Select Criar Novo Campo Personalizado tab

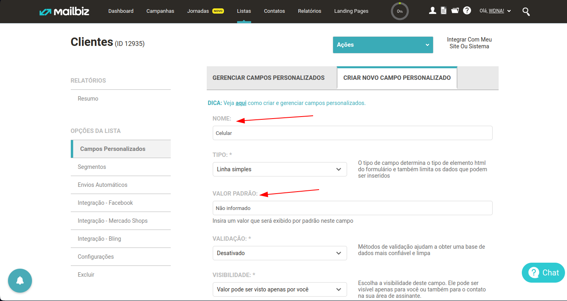pos(397,78)
